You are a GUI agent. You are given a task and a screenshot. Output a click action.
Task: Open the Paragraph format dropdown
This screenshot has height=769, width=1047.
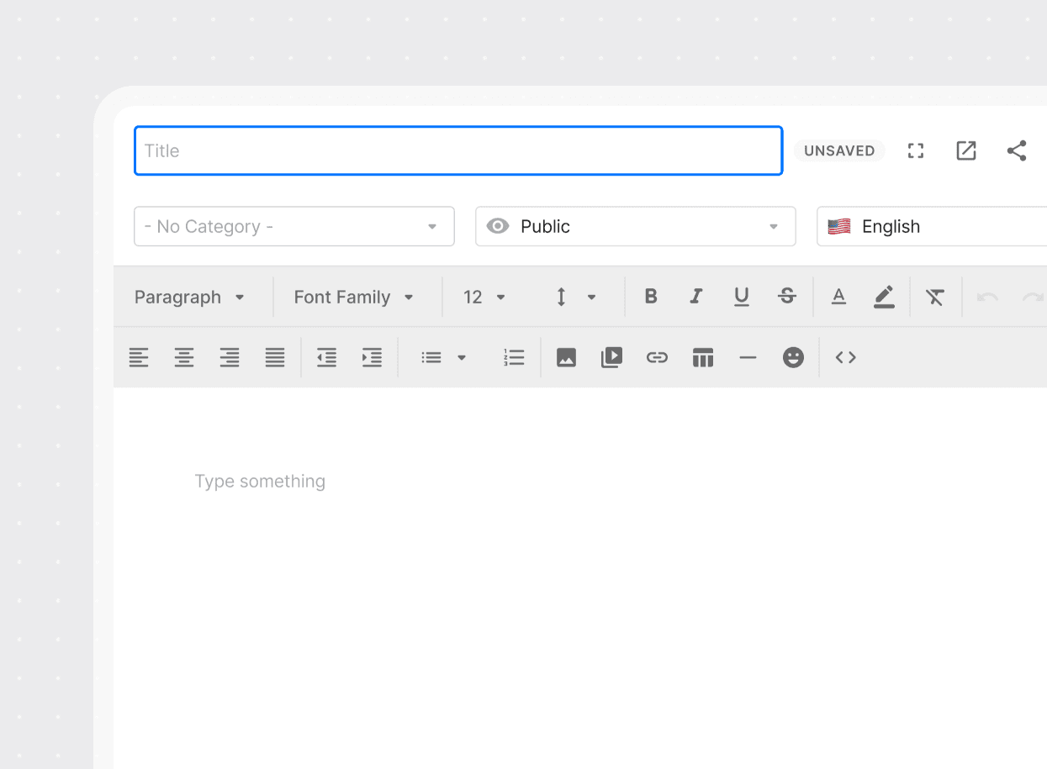(x=190, y=297)
